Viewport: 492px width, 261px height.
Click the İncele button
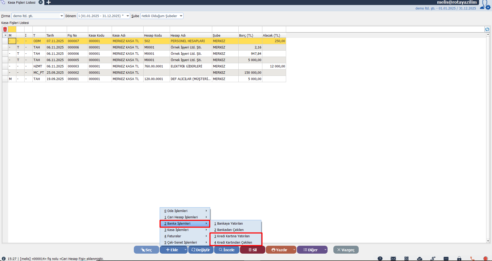226,250
